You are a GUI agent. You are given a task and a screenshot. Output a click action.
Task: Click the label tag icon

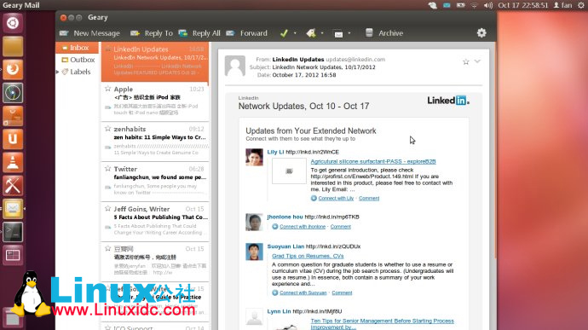(311, 33)
